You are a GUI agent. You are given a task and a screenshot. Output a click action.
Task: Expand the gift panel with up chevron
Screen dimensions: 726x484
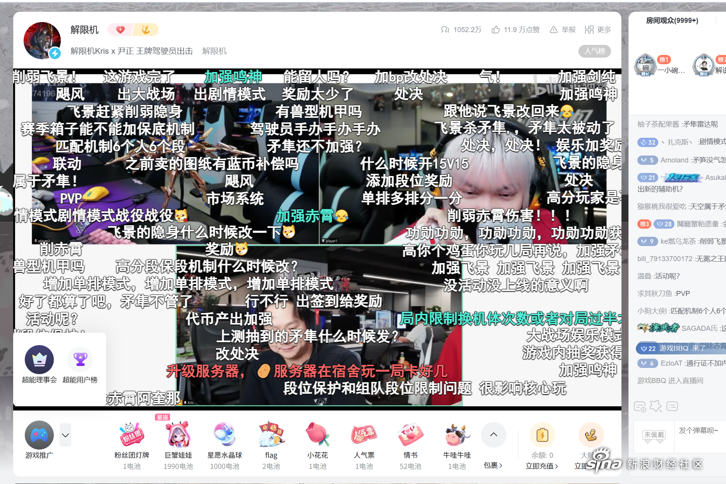494,434
